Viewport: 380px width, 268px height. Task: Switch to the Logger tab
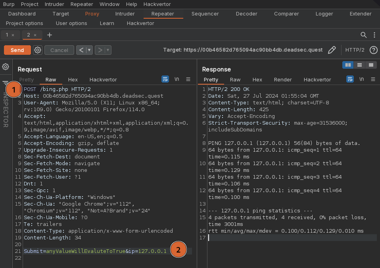tap(324, 14)
